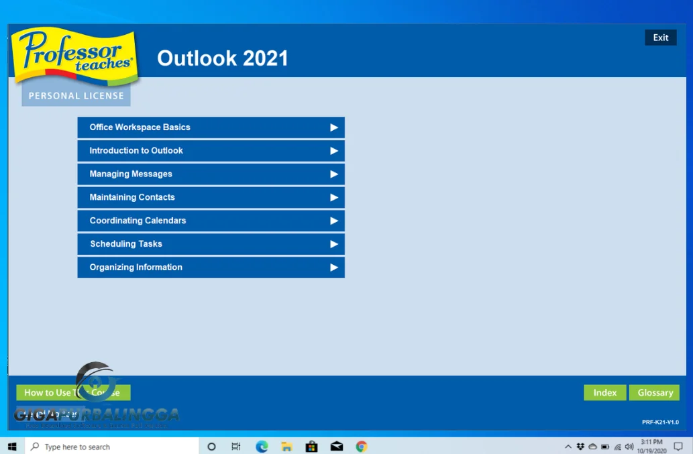Open Introduction to Outlook chapter
The width and height of the screenshot is (693, 454).
tap(211, 151)
